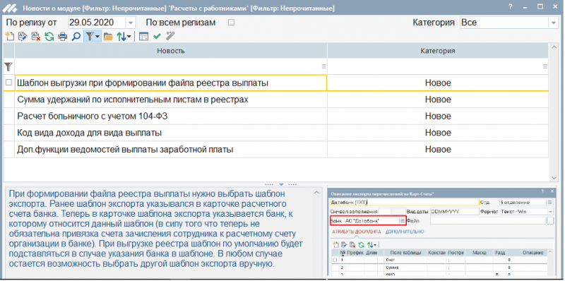Image resolution: width=565 pixels, height=281 pixels.
Task: Sort by the 'Новость' column header
Action: pyautogui.click(x=171, y=51)
